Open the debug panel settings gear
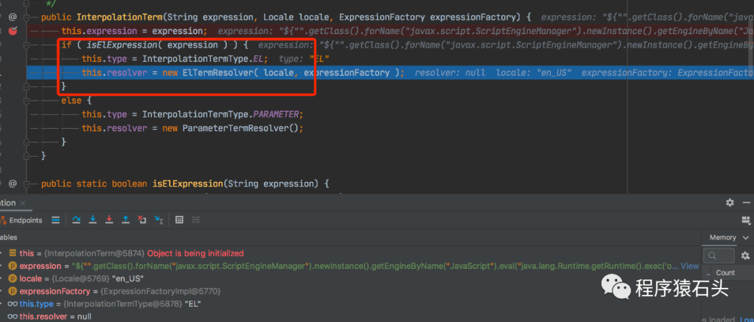 (730, 203)
